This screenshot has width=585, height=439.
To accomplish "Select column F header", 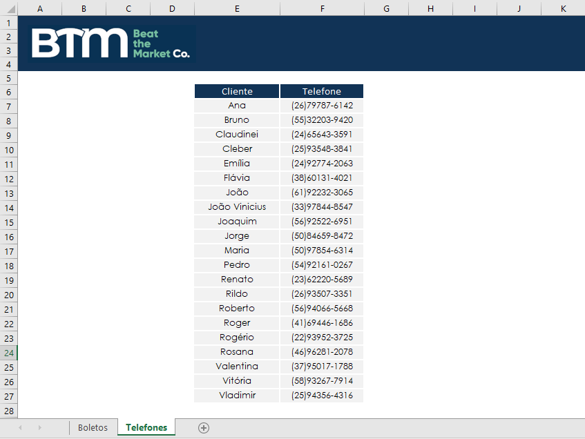I will coord(322,8).
